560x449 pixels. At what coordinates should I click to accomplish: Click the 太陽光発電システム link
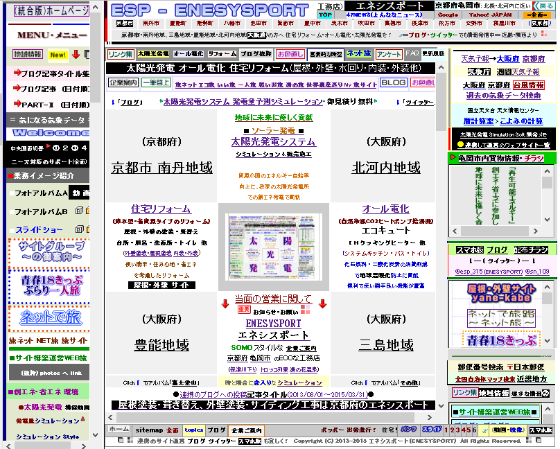point(273,141)
